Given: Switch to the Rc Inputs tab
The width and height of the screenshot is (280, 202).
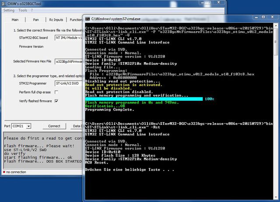Looking at the screenshot, I should (56, 20).
